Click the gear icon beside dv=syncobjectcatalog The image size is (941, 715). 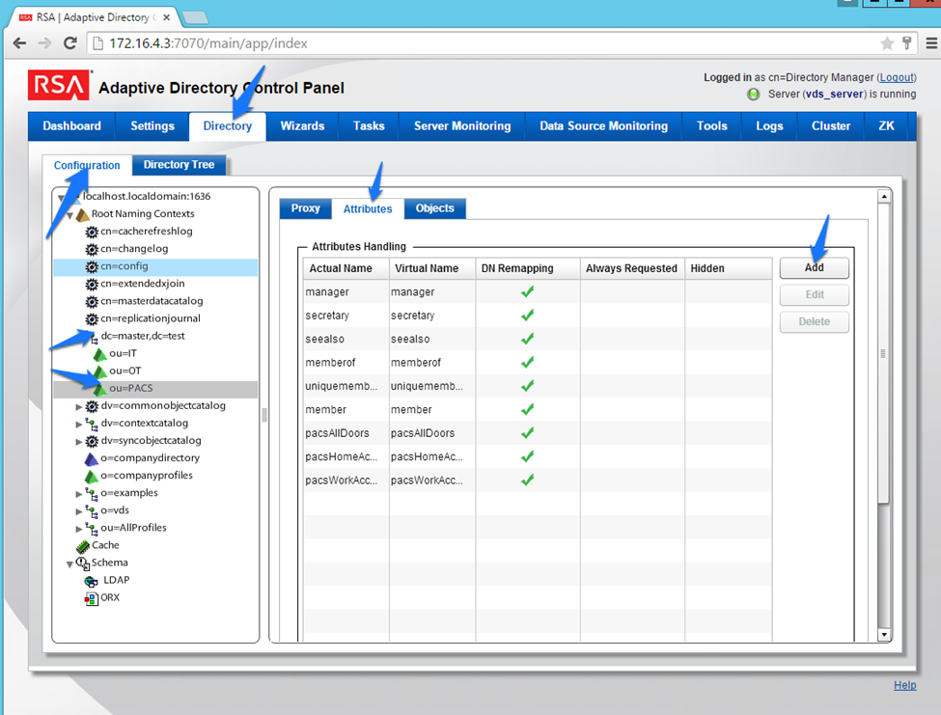[92, 441]
